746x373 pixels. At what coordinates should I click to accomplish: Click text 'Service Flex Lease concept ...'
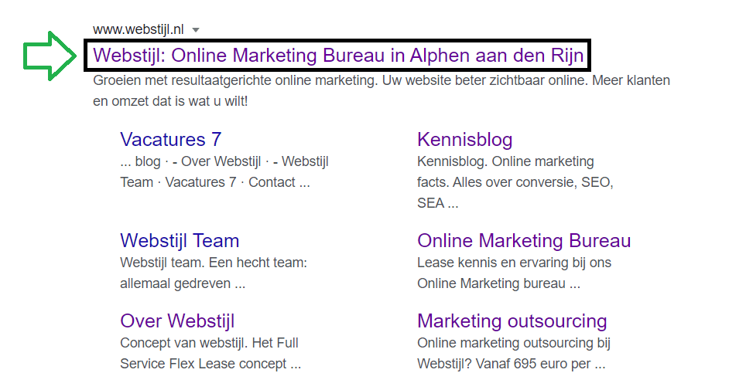210,364
